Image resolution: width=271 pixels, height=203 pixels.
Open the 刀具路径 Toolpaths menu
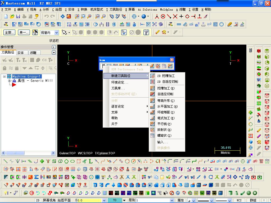tap(114, 10)
